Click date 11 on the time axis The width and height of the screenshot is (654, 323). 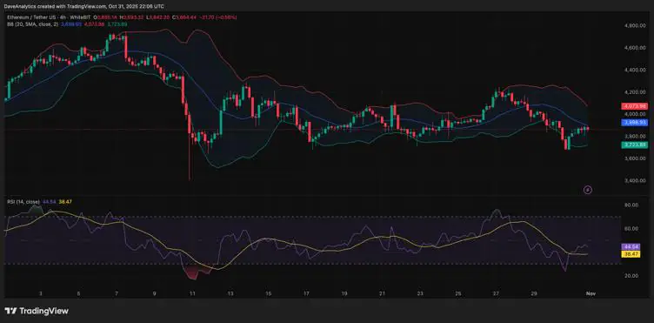(192, 293)
